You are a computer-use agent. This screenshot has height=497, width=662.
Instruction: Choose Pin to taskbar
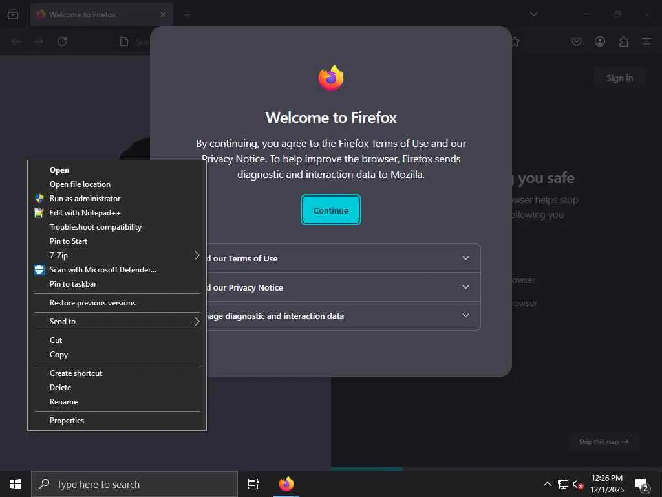point(117,284)
